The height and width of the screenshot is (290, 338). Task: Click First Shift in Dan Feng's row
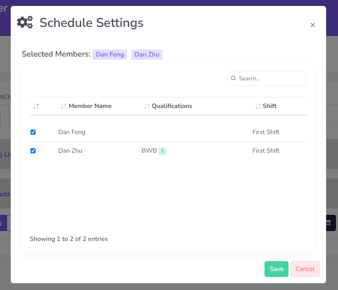coord(266,132)
